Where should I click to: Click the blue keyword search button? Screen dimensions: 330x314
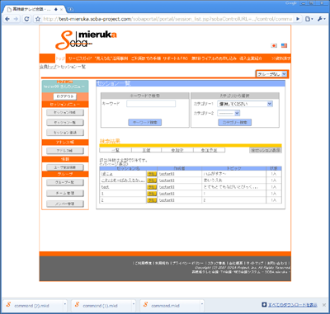pos(145,122)
